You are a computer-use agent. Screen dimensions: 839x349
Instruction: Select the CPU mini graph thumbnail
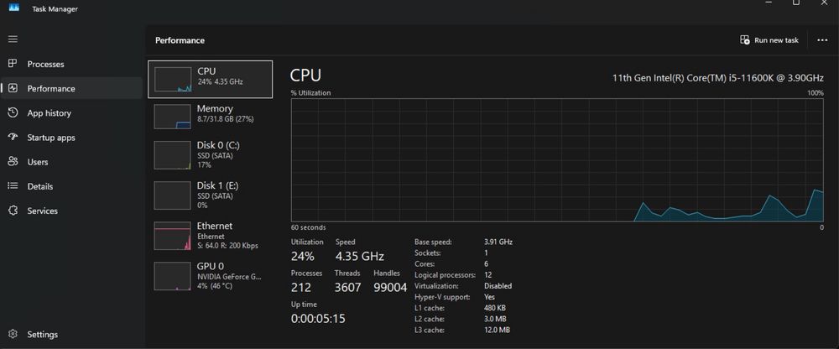(173, 79)
